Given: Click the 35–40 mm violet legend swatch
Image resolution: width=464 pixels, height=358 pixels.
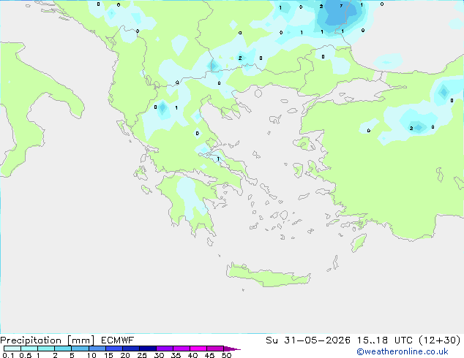Looking at the screenshot, I should [x=182, y=349].
